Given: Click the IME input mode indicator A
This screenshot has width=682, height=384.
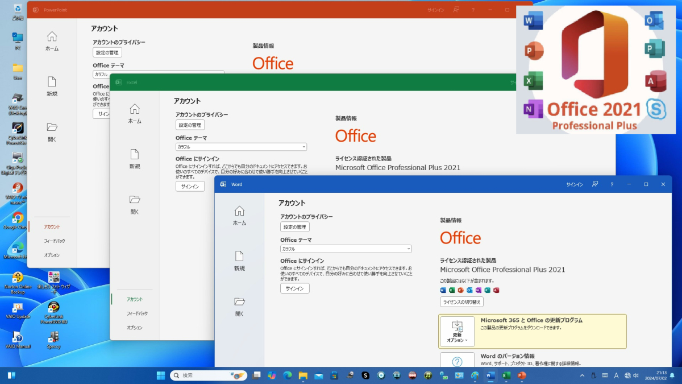Looking at the screenshot, I should click(616, 375).
